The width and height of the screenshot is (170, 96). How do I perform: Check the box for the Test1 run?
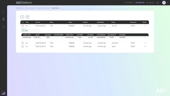[x=23, y=26]
